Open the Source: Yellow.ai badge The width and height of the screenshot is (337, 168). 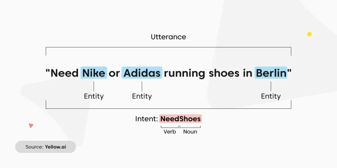tap(45, 147)
